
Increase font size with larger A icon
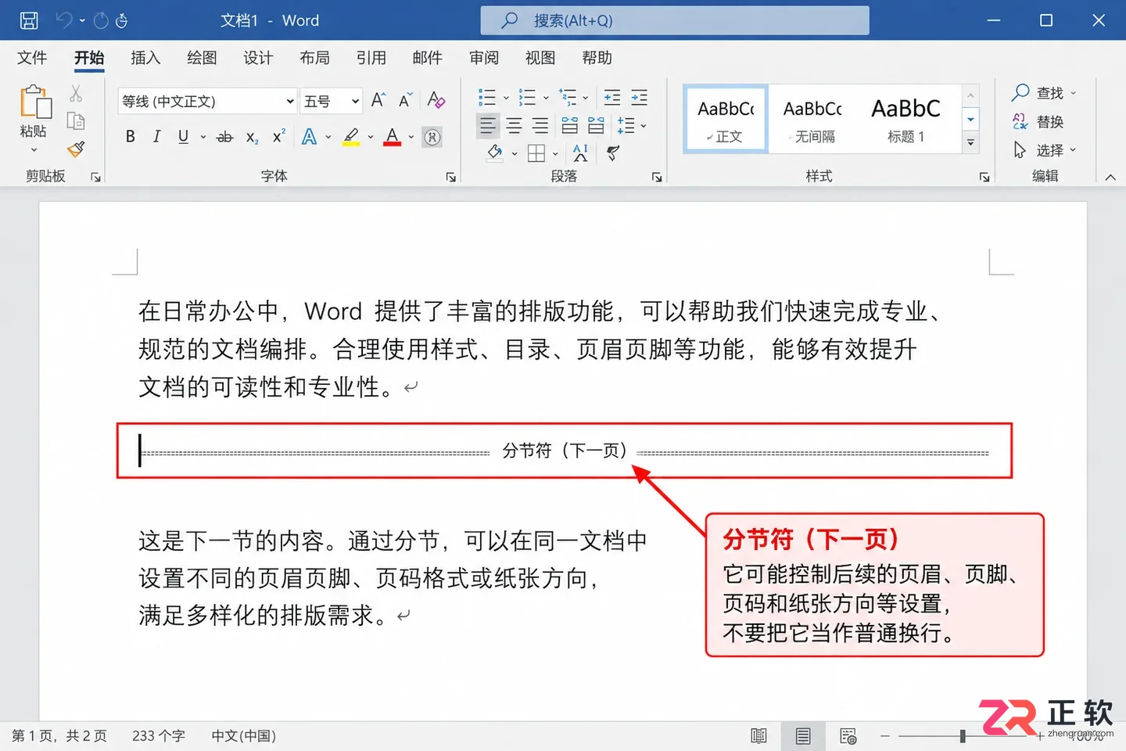378,100
